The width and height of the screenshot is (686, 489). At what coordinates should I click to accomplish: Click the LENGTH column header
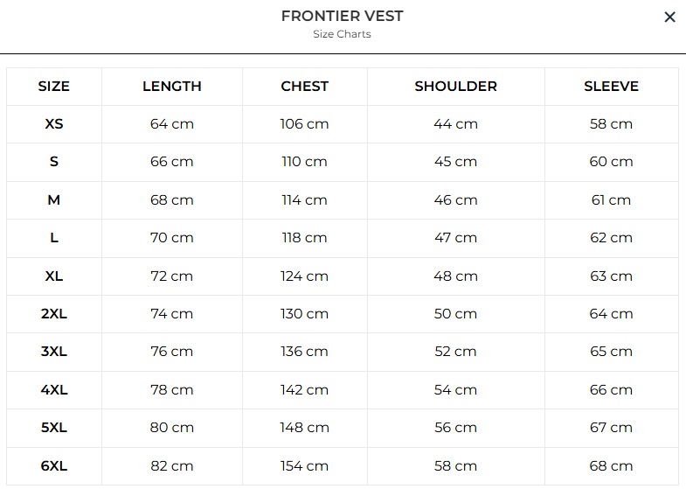[x=172, y=87]
